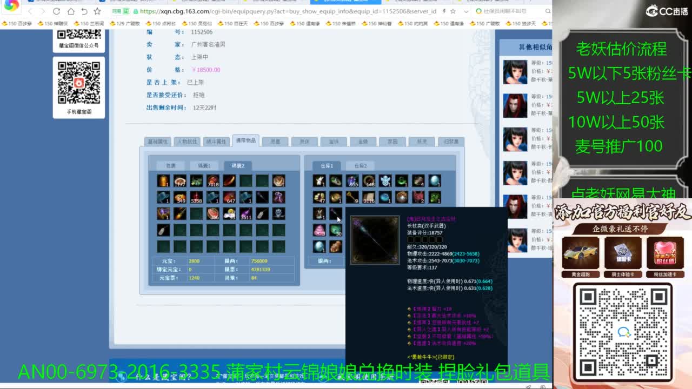Click the item with quantity 7018
692x389 pixels.
pos(212,181)
